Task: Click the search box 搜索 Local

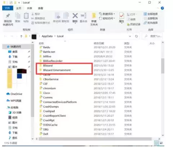Action: [152, 36]
